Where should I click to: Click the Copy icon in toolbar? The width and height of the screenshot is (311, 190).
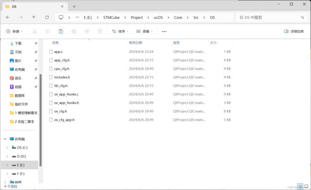(x=47, y=32)
